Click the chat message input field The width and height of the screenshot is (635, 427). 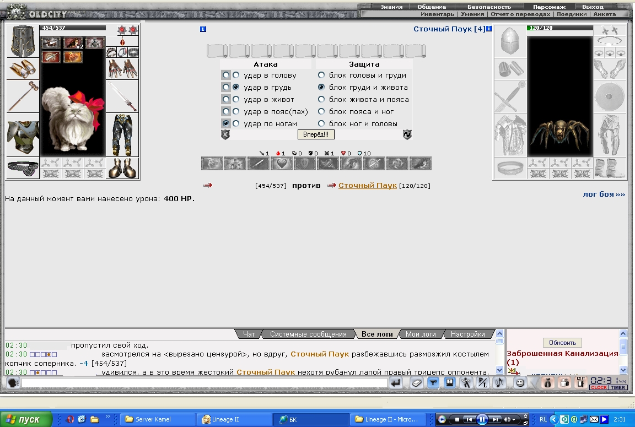(205, 382)
